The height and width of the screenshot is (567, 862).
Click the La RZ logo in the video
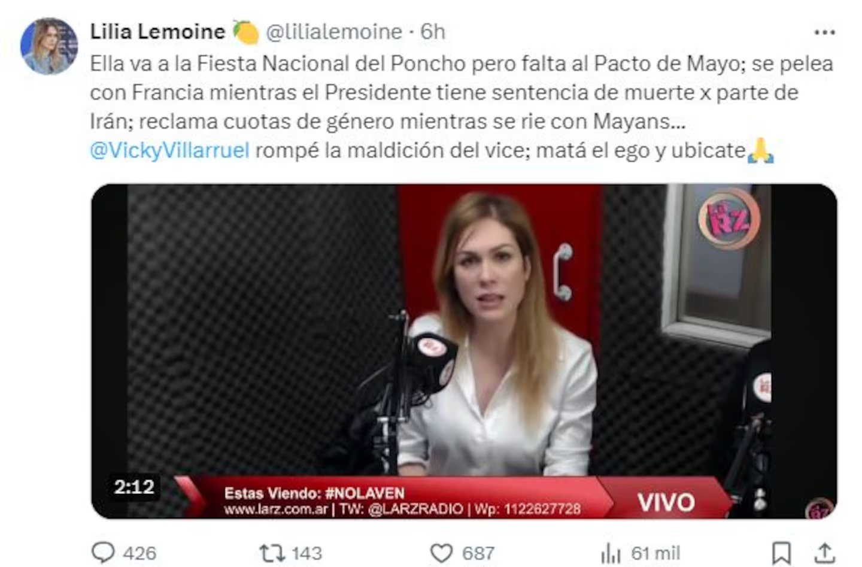click(729, 219)
